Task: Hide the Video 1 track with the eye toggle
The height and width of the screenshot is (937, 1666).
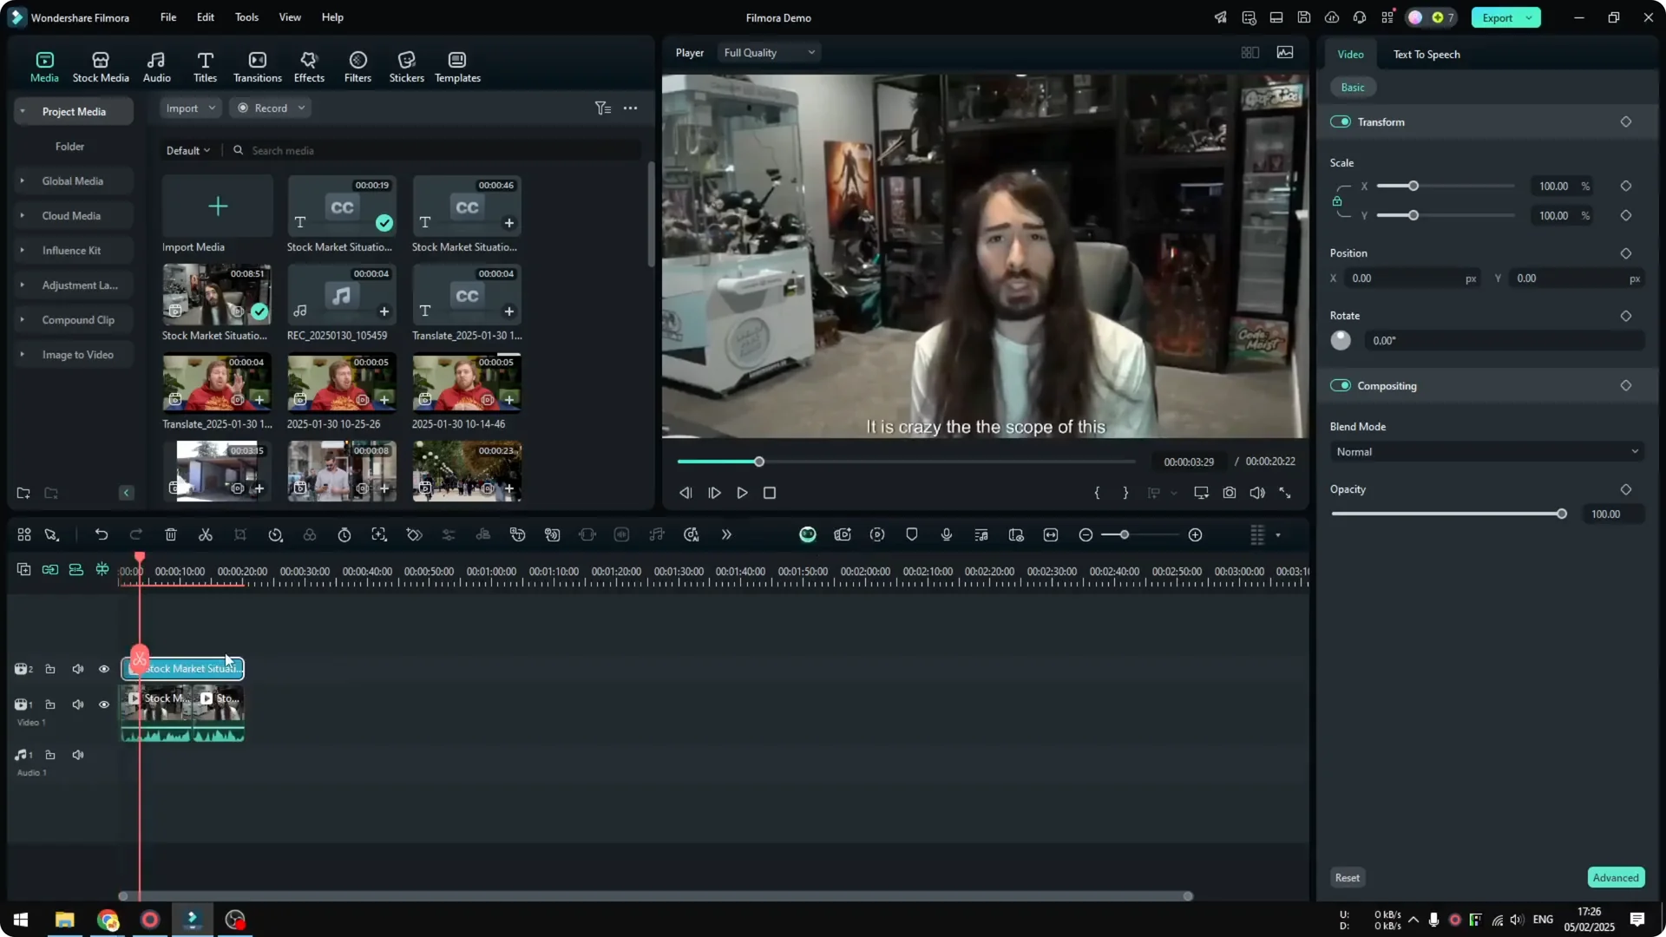Action: [x=104, y=704]
